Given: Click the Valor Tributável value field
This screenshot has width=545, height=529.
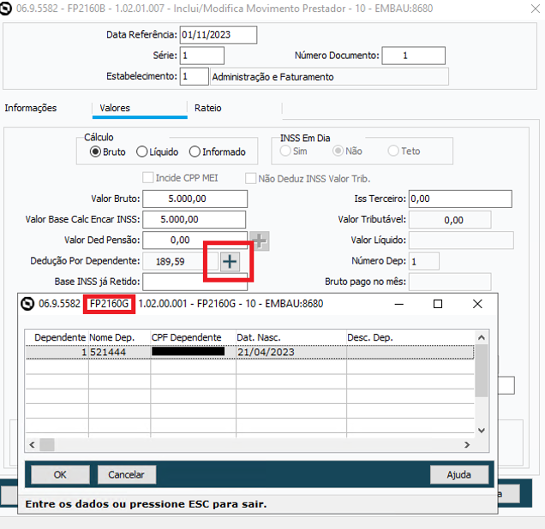Looking at the screenshot, I should click(x=450, y=220).
